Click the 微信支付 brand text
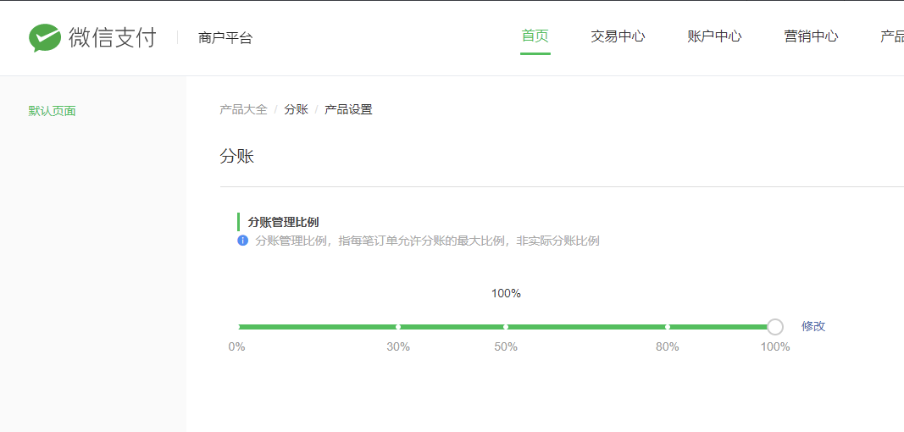This screenshot has width=904, height=432. (113, 37)
